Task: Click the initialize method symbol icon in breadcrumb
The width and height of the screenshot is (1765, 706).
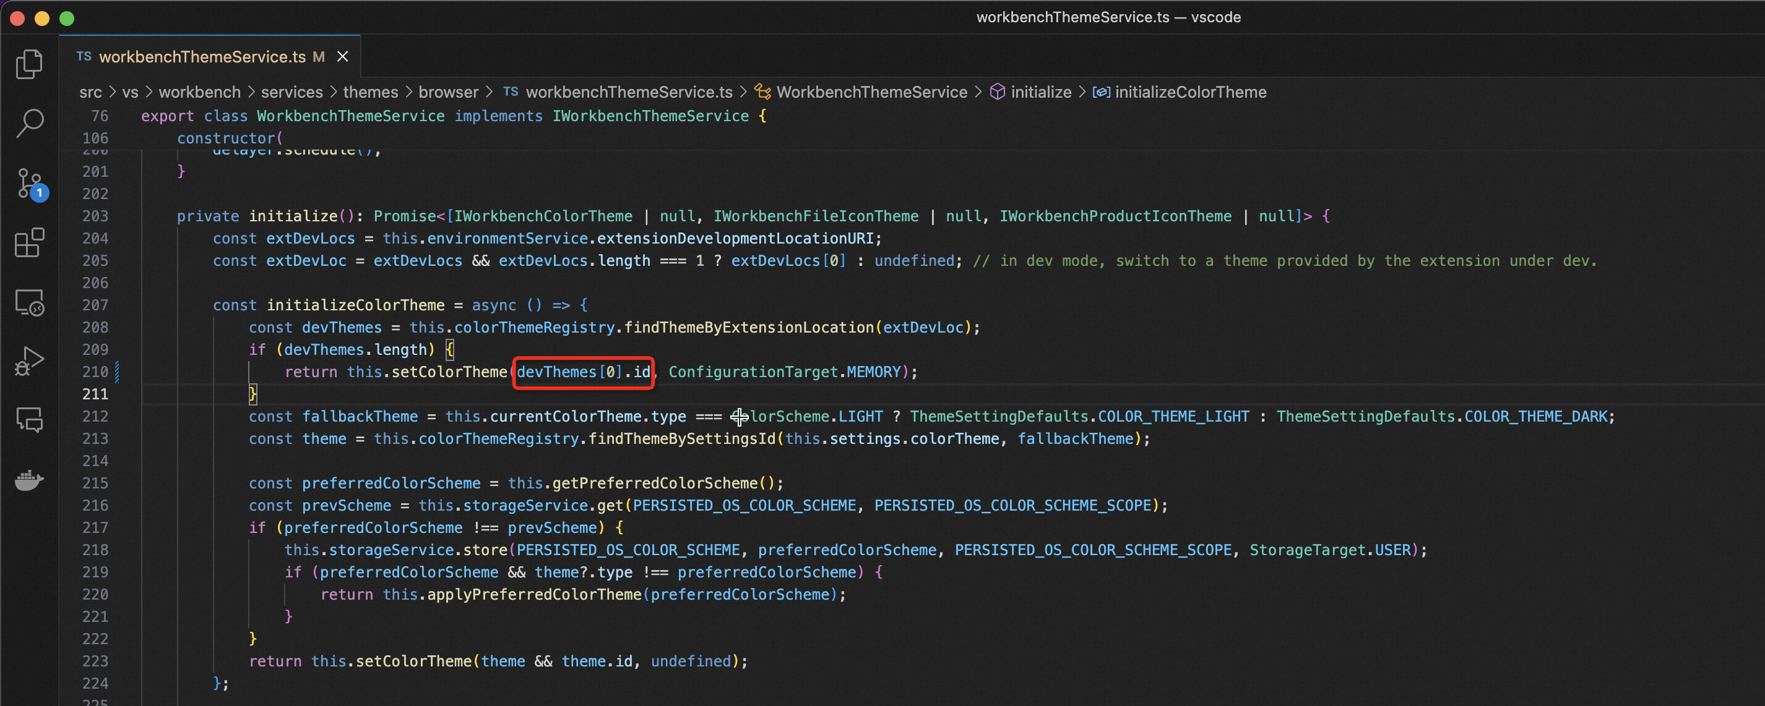Action: point(998,91)
